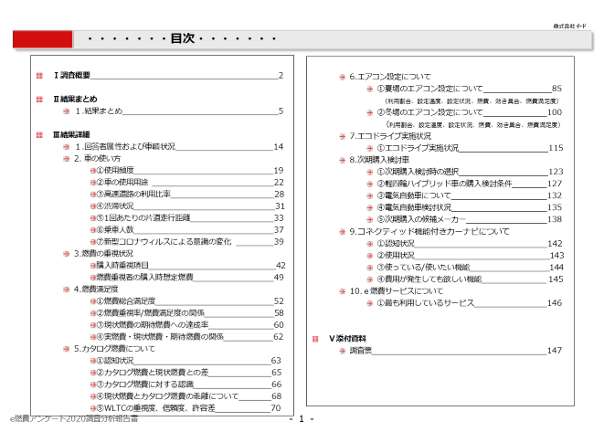
Task: Click the red square bullet beside 'Ⅴ添付資料'
Action: point(315,339)
